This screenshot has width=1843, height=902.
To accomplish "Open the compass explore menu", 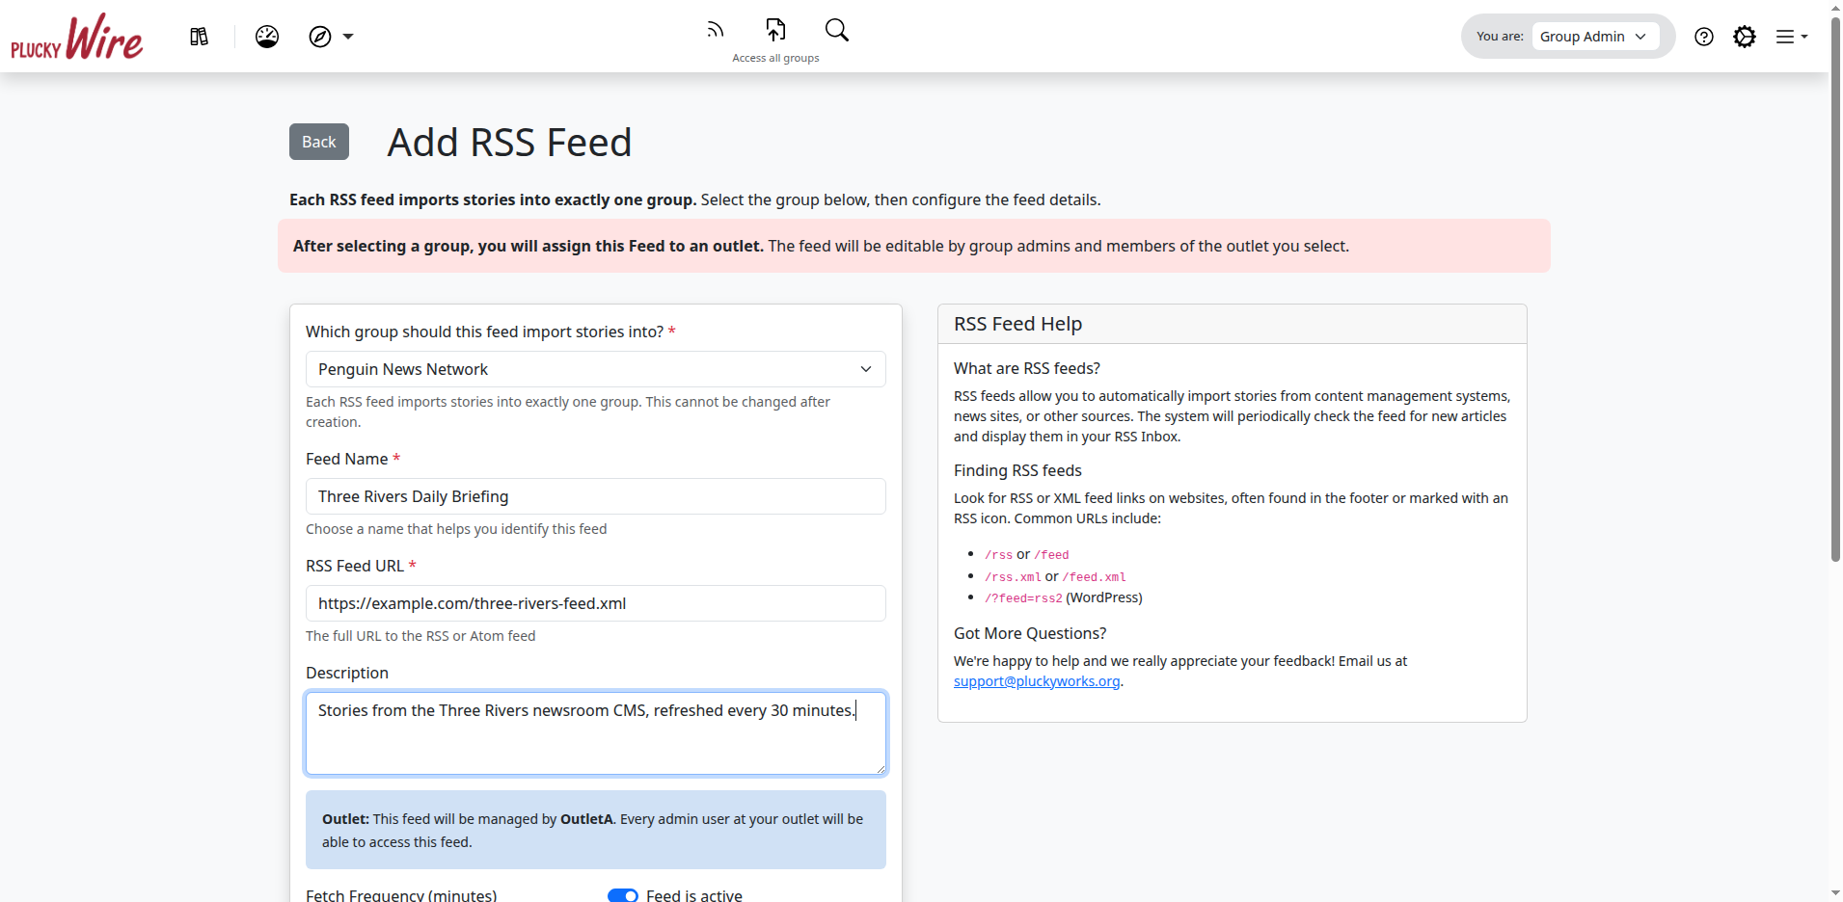I will 331,37.
